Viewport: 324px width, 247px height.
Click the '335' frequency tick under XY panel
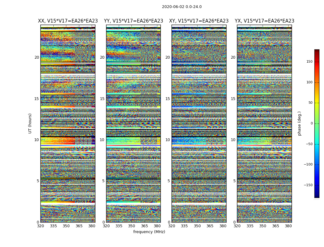pyautogui.click(x=184, y=226)
